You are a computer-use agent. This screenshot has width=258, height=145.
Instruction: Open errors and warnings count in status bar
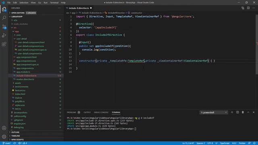[x=23, y=143]
